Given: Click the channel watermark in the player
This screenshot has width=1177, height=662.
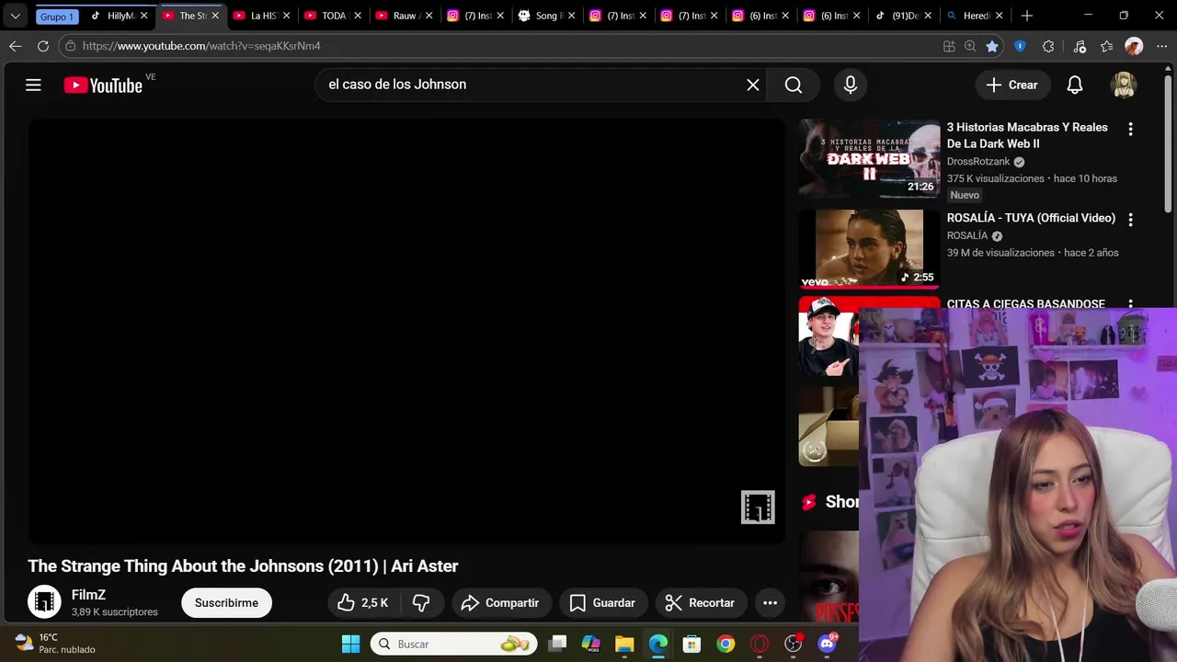Looking at the screenshot, I should [758, 508].
